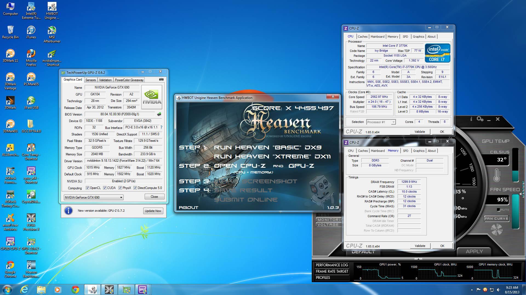Screen dimensions: 526x295
Task: Click the Bus Interface question mark
Action: (x=161, y=127)
